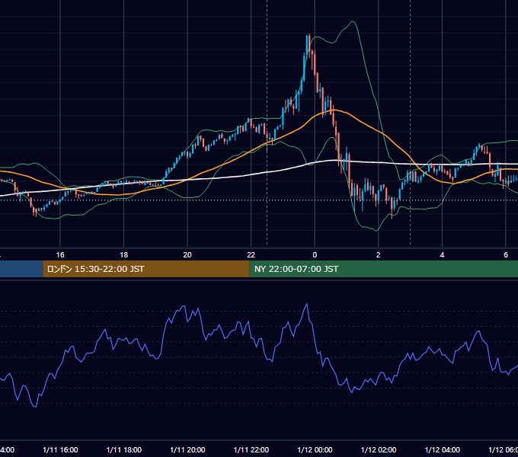The height and width of the screenshot is (457, 518).
Task: Click the 0 hour label on upper axis
Action: (315, 255)
